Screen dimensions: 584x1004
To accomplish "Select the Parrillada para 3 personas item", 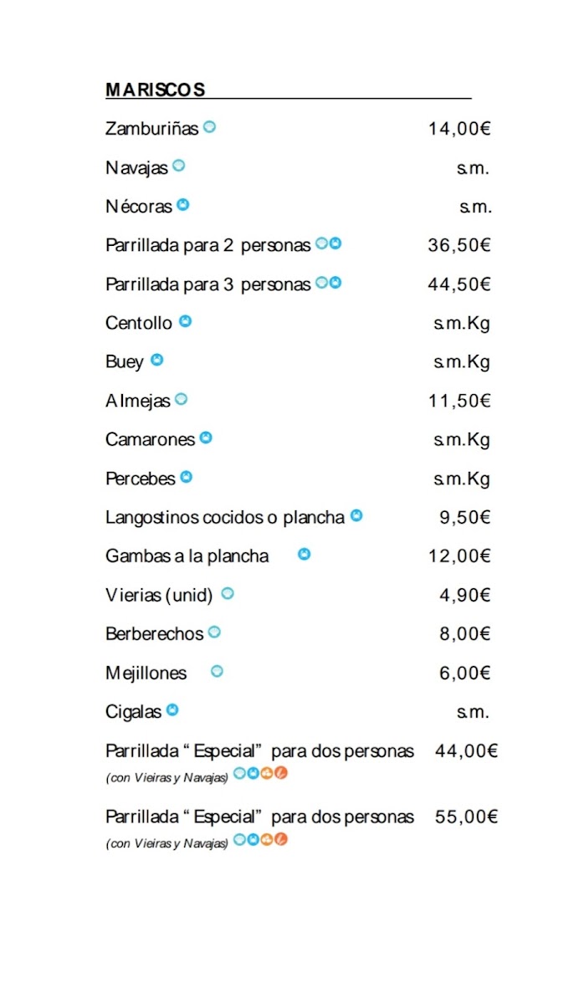I will tap(207, 284).
